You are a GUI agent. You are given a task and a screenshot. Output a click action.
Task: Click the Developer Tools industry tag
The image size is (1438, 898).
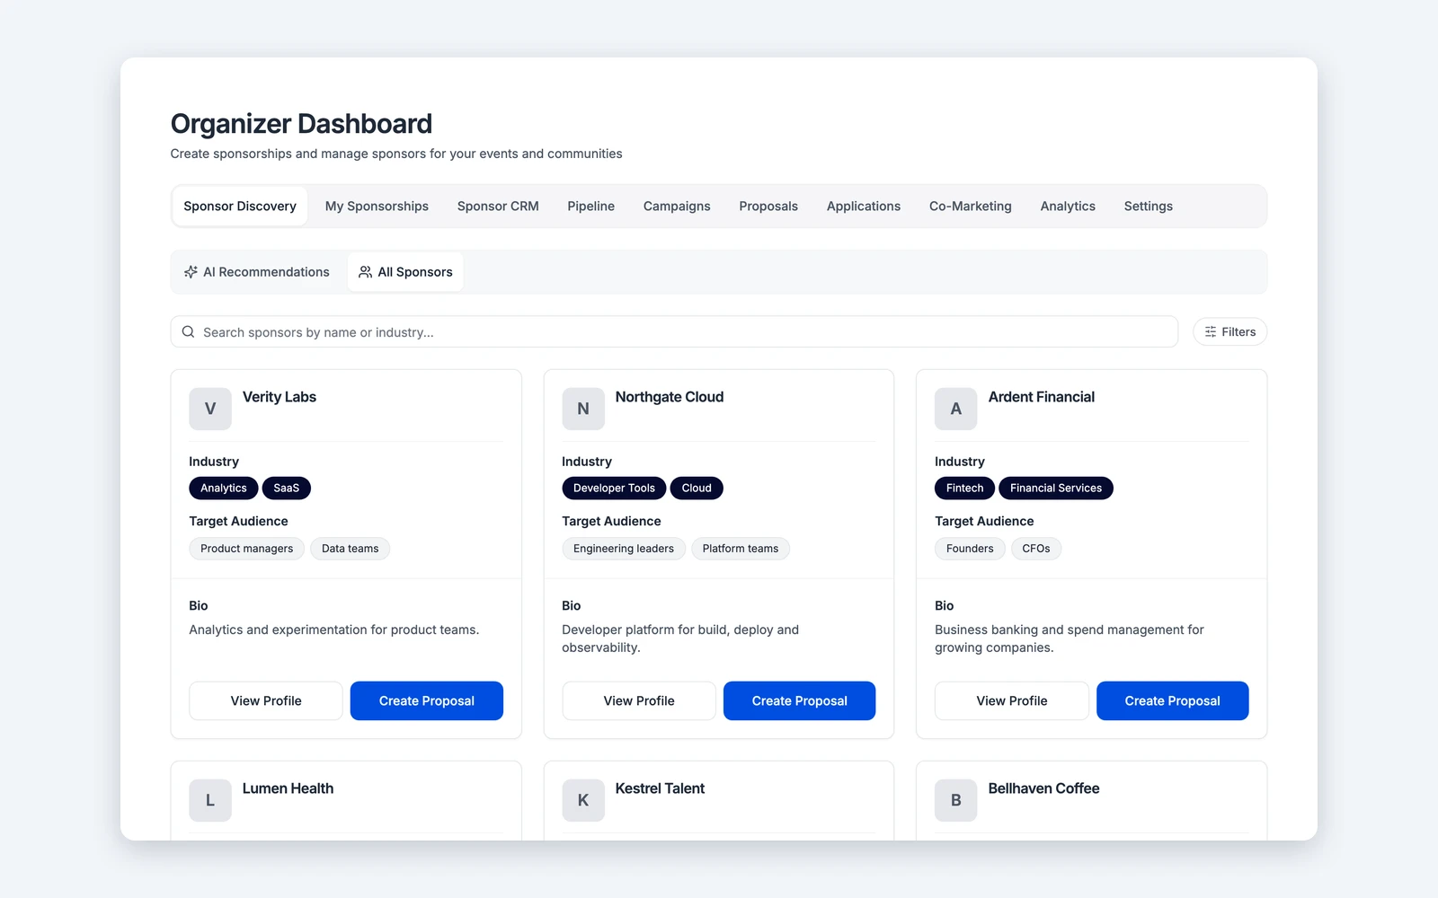point(615,489)
